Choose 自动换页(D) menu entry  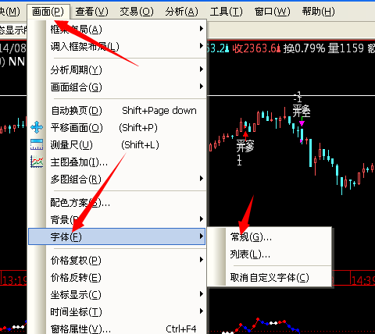pyautogui.click(x=117, y=111)
